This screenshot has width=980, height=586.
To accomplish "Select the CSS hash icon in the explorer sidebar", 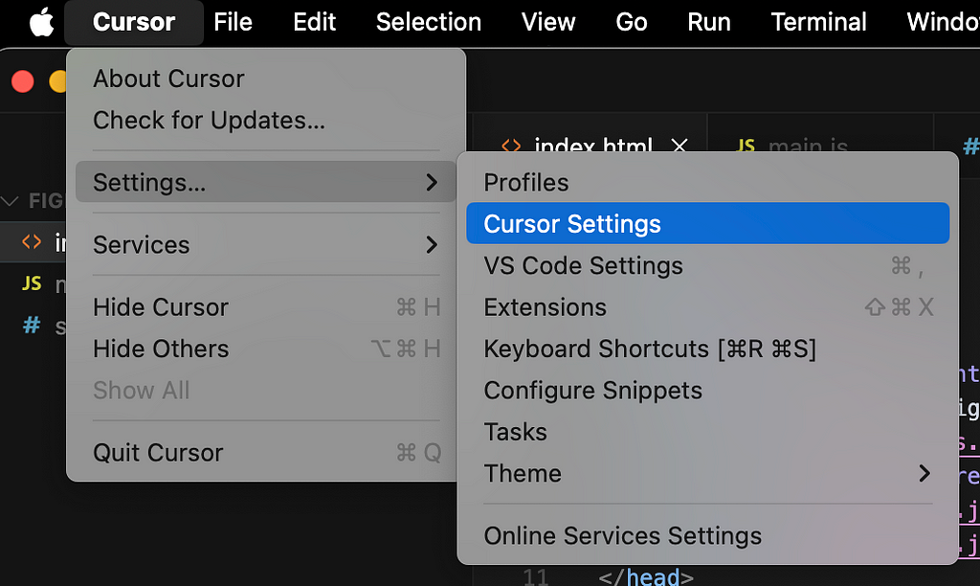I will [x=32, y=325].
